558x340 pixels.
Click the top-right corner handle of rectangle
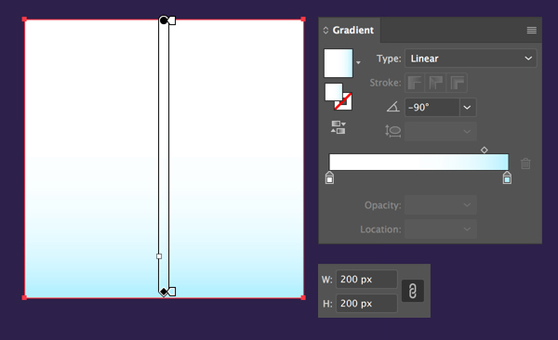pos(303,20)
